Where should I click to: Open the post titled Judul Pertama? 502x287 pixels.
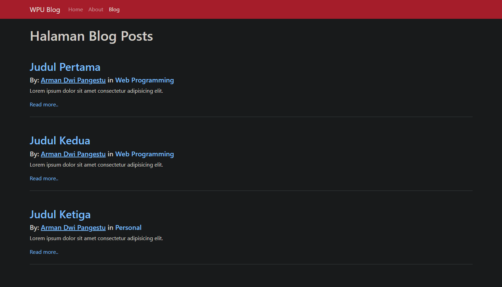(x=65, y=67)
